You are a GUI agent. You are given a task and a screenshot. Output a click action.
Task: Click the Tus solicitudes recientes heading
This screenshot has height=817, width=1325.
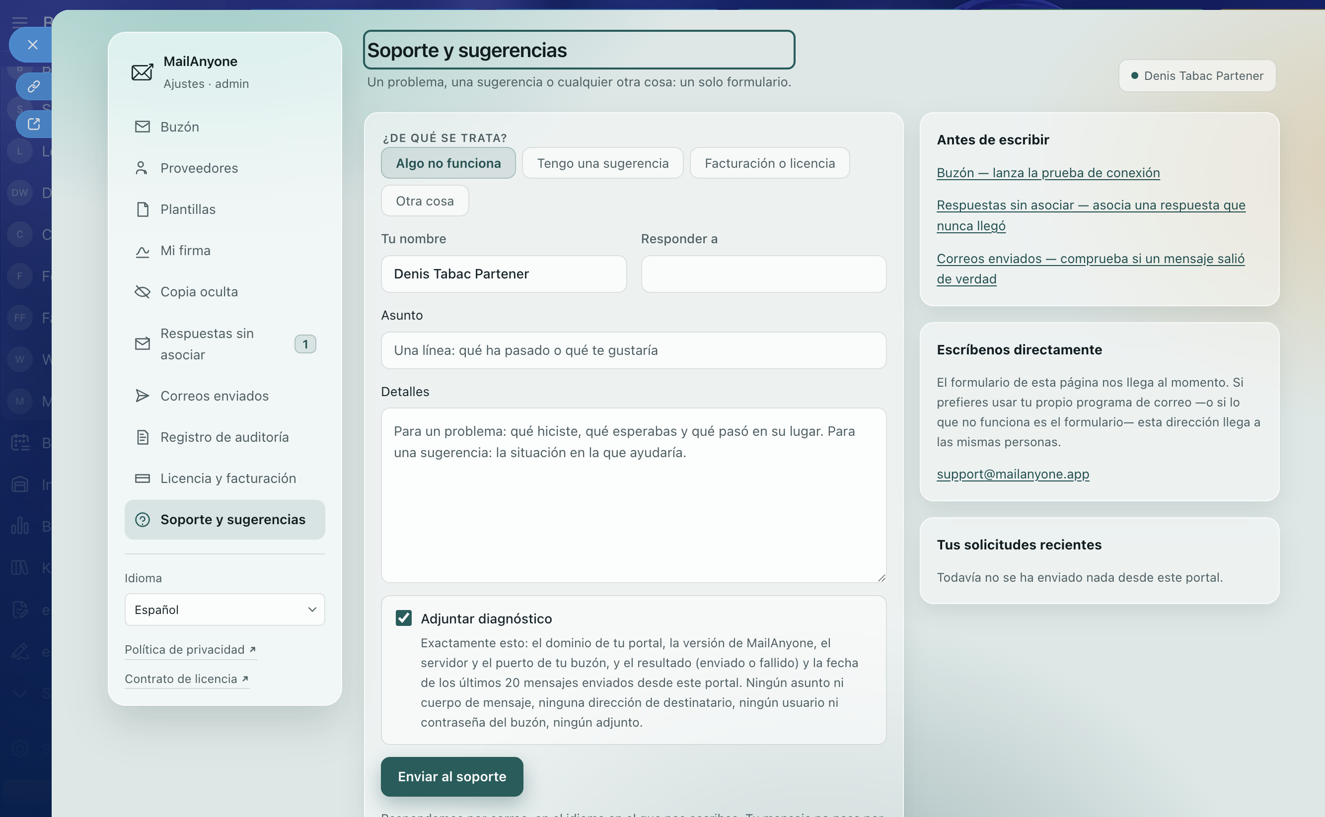[x=1019, y=545]
